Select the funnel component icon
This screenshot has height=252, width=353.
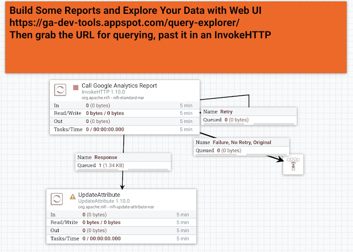pyautogui.click(x=293, y=164)
